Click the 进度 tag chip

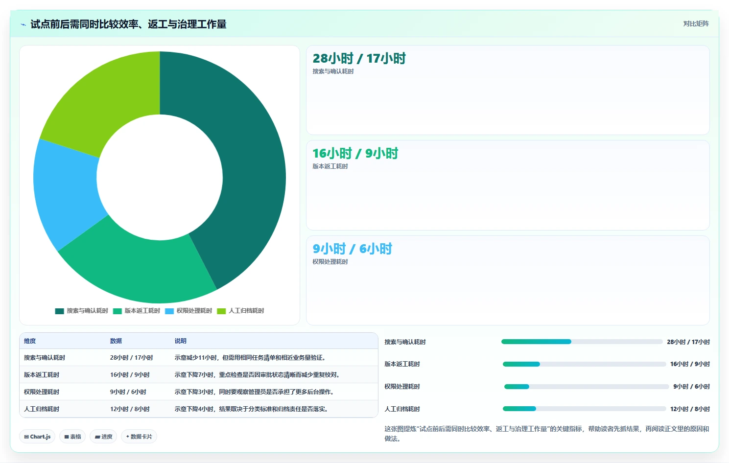click(x=103, y=437)
